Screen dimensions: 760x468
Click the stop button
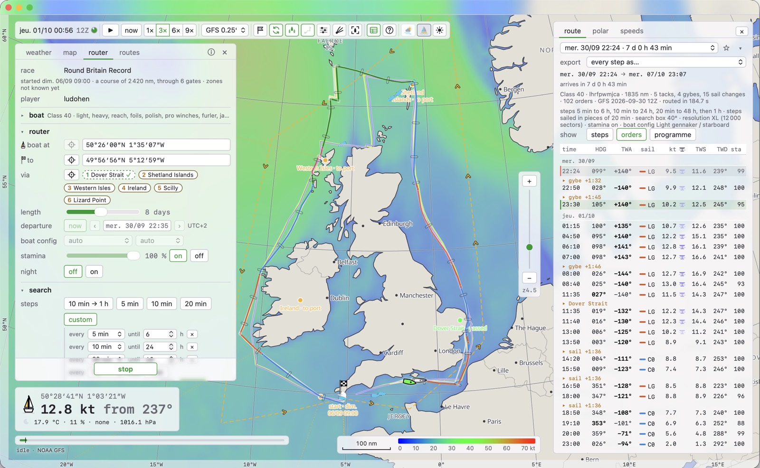[125, 369]
